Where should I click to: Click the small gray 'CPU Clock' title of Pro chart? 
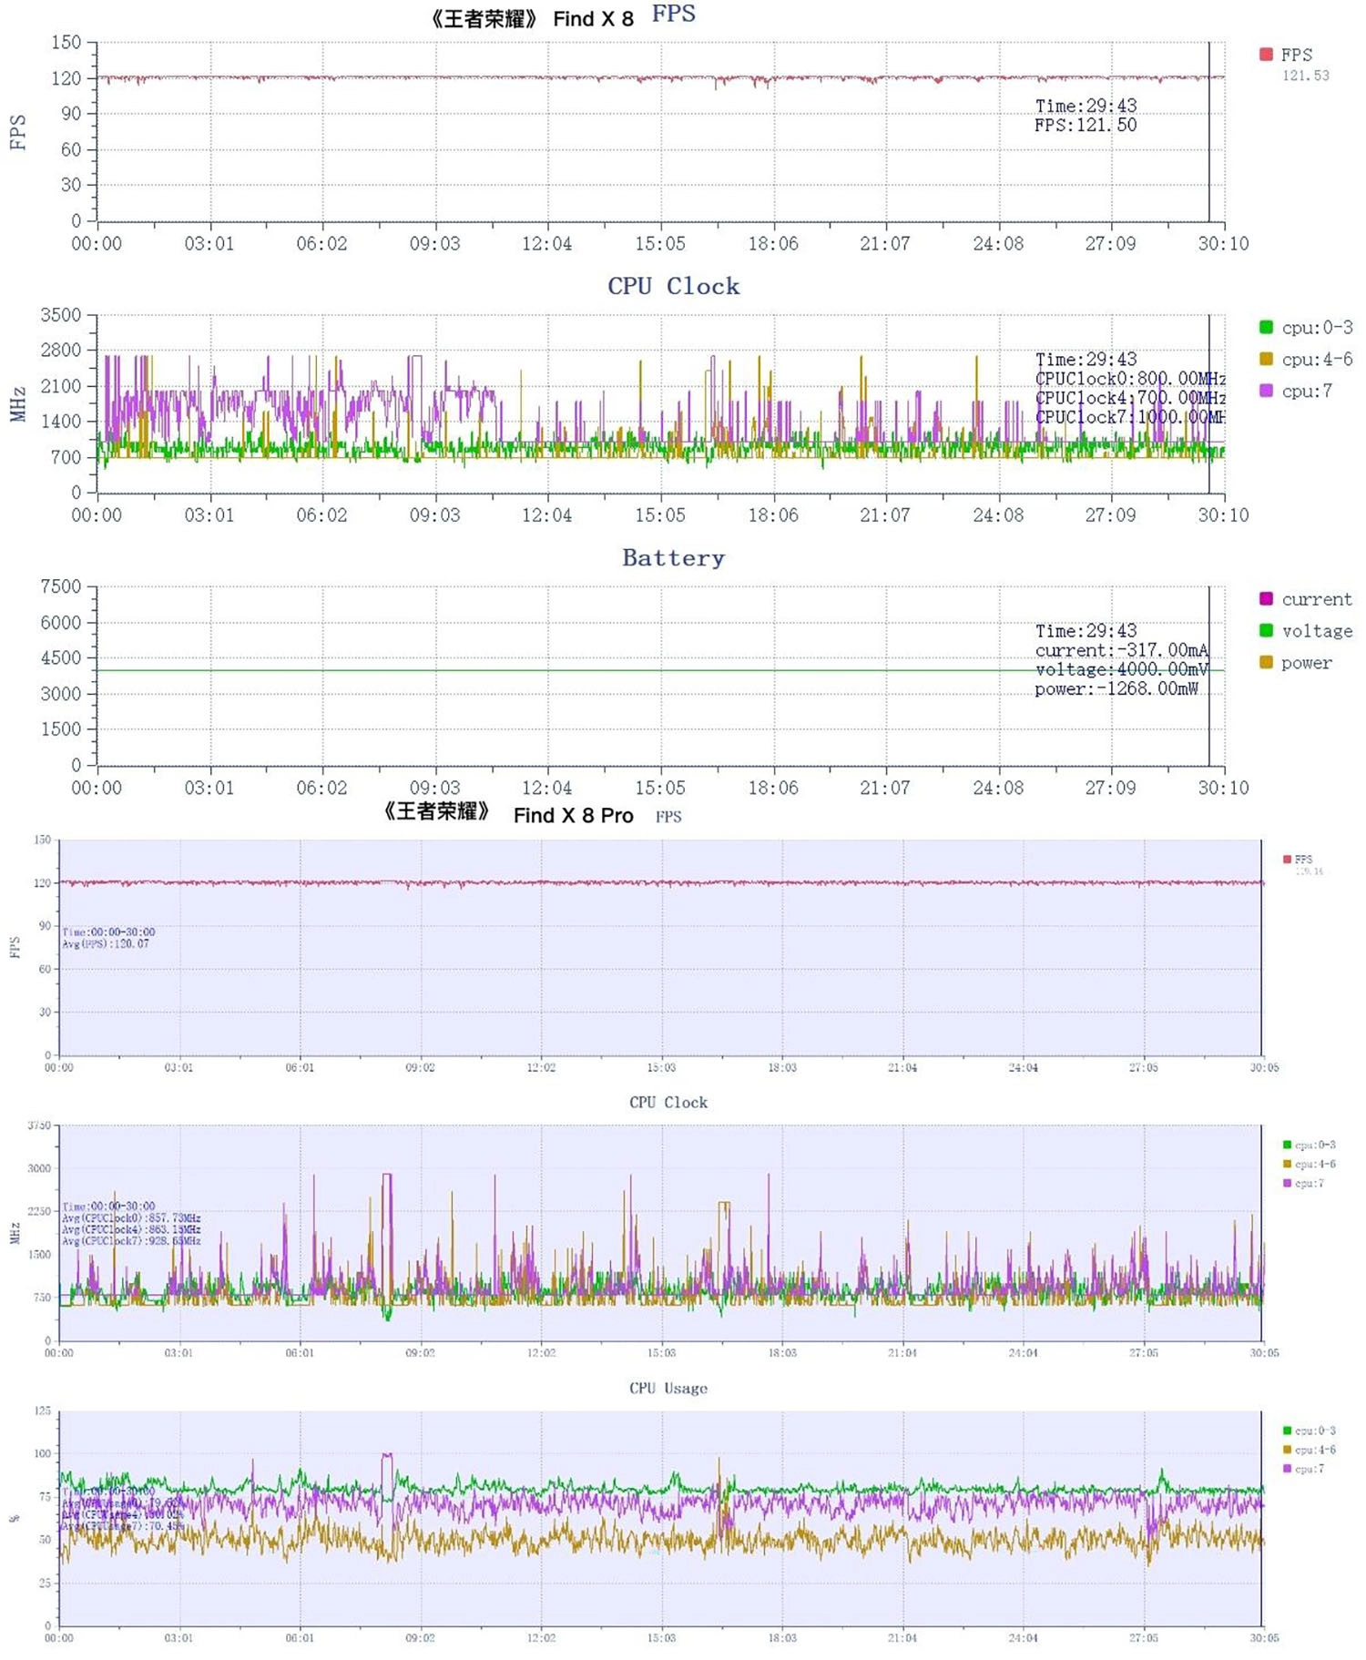[668, 1102]
